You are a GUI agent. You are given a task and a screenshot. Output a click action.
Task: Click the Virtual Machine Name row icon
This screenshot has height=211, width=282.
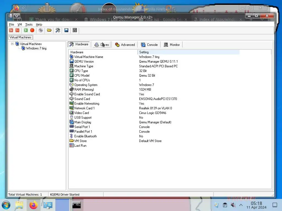click(x=71, y=57)
